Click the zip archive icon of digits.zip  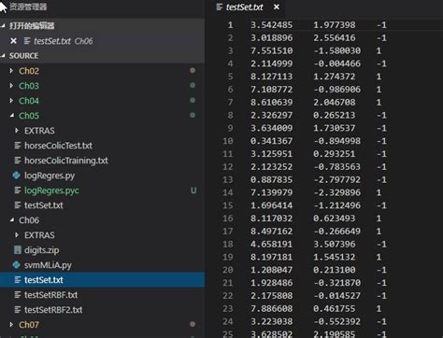[x=18, y=250]
